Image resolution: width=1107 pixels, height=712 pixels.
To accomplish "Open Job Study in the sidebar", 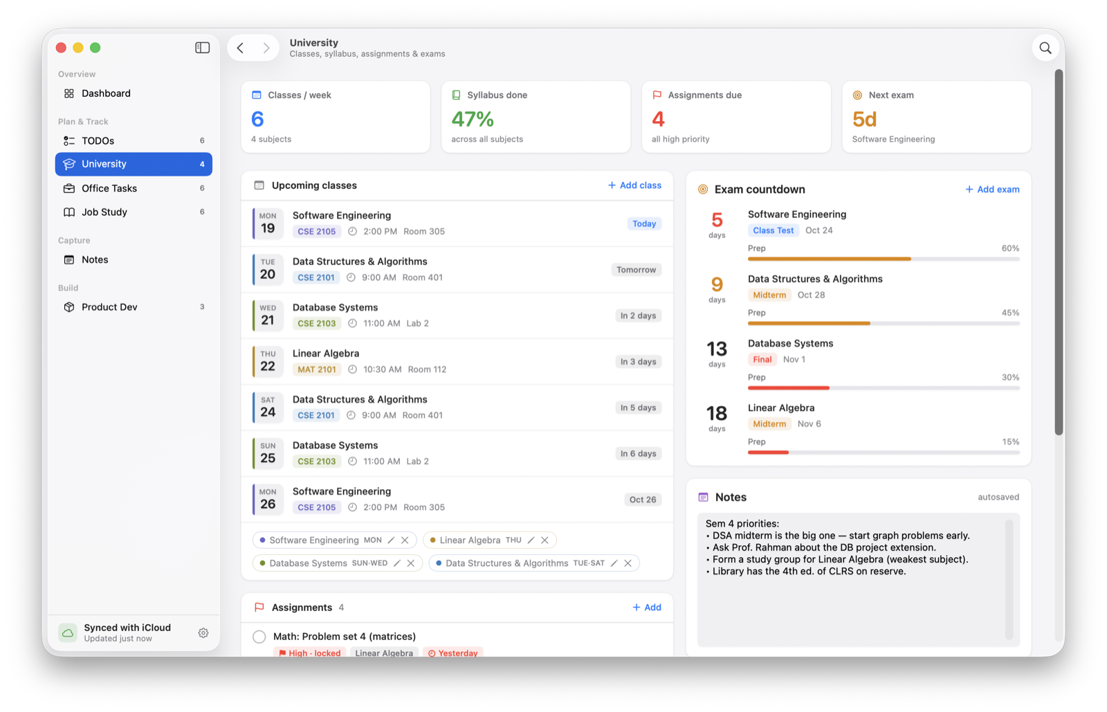I will pyautogui.click(x=134, y=212).
